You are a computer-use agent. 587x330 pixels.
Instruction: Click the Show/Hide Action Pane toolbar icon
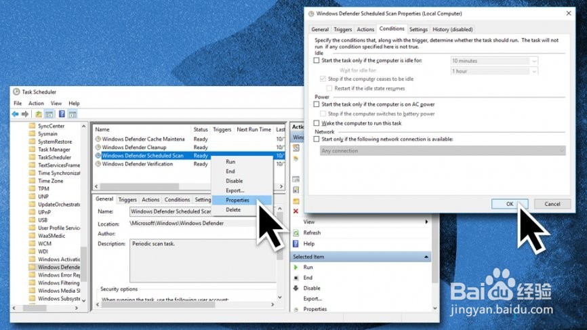(x=73, y=114)
